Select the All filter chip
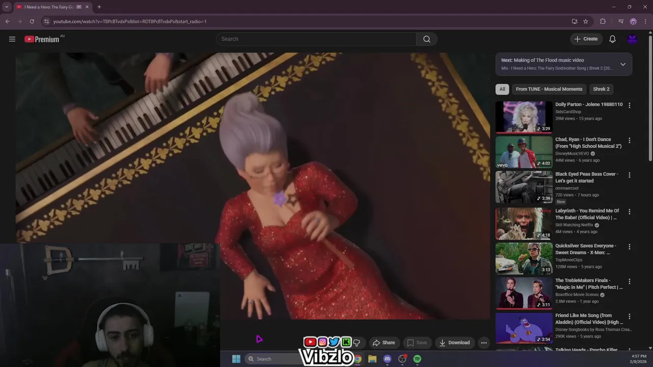This screenshot has width=653, height=367. [502, 89]
